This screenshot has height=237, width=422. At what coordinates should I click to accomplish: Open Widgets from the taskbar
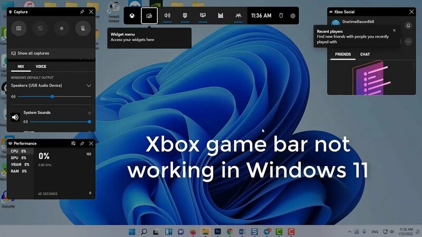point(169,231)
